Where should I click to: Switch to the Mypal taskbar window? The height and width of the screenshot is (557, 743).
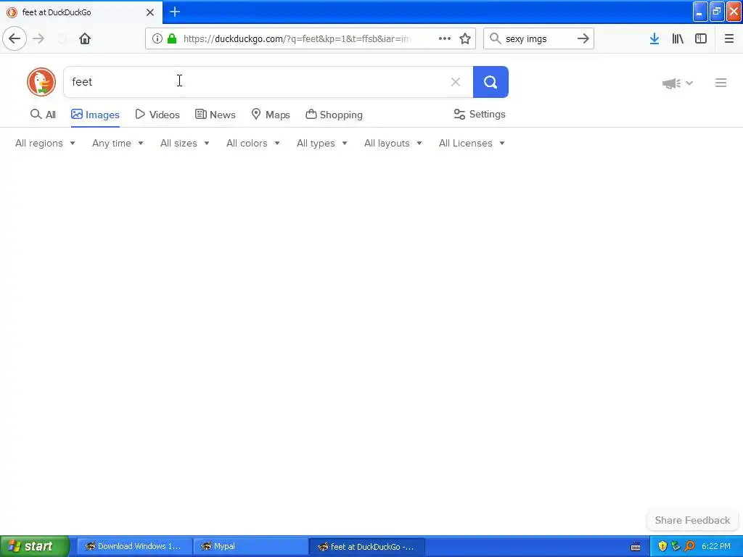pyautogui.click(x=250, y=546)
